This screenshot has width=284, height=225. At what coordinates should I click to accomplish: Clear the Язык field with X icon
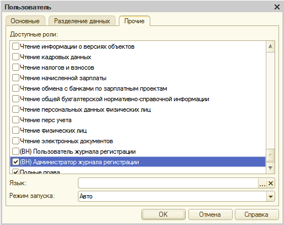point(271,183)
